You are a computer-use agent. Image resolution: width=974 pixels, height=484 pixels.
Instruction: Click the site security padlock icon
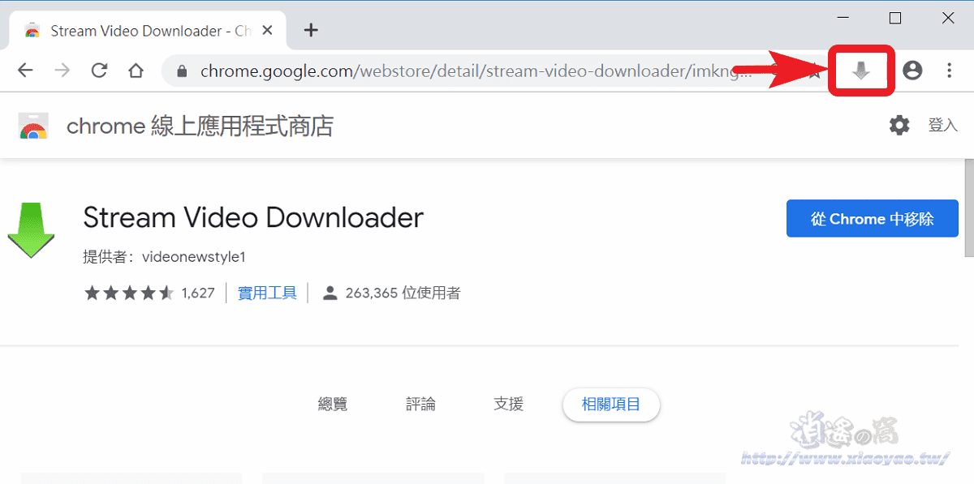point(183,71)
